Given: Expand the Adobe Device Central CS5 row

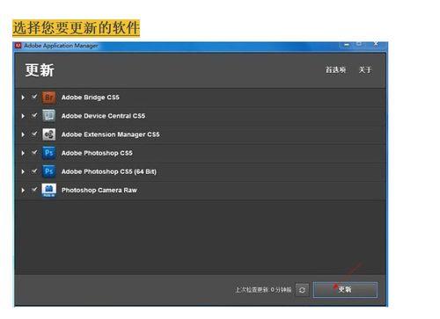Looking at the screenshot, I should [x=23, y=116].
